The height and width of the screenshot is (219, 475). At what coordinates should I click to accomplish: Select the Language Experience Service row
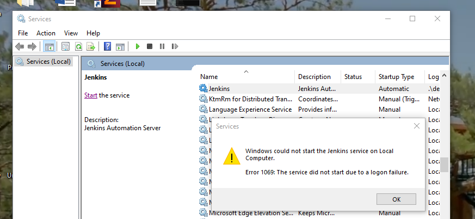[319, 109]
